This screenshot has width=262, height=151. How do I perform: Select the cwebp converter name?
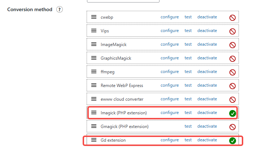pos(107,17)
